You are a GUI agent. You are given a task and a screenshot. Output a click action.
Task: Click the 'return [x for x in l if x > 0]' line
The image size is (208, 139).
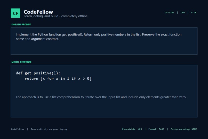[x=58, y=78]
